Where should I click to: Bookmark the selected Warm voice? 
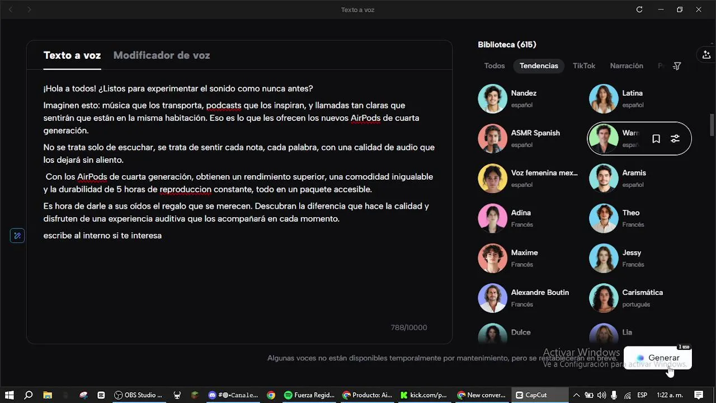[x=656, y=139]
